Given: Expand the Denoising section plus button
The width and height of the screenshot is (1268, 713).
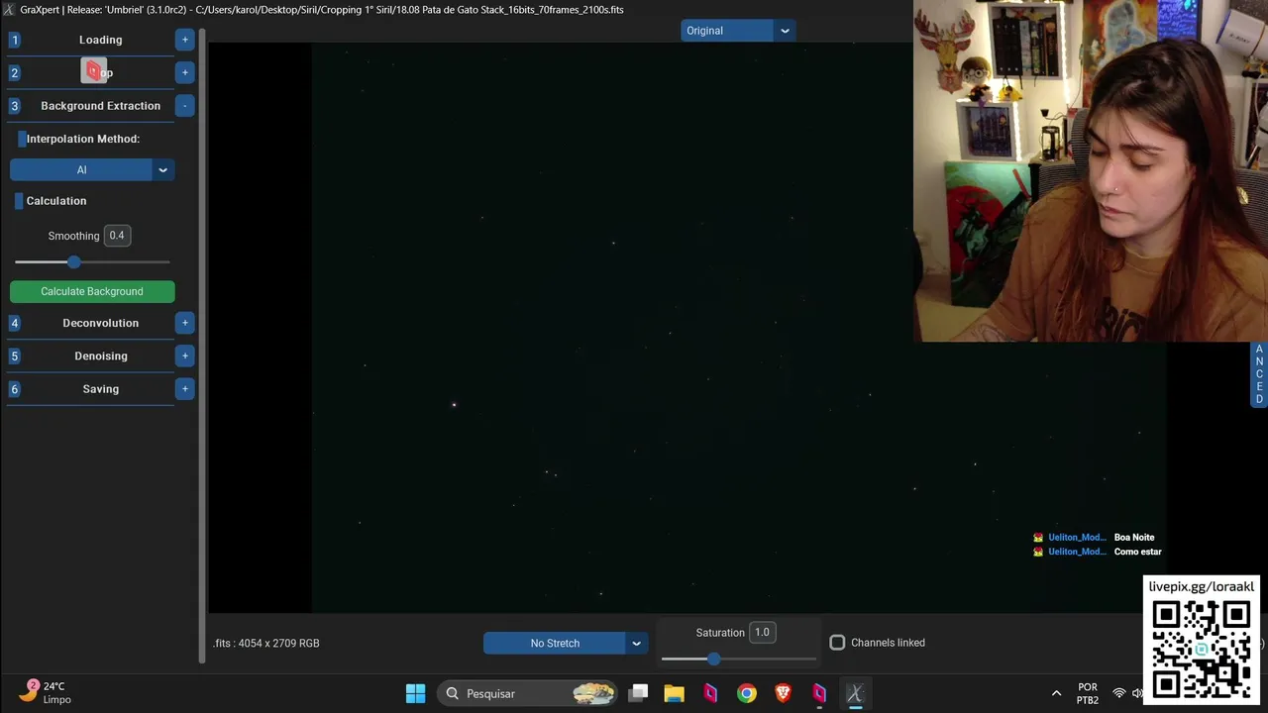Looking at the screenshot, I should click(184, 356).
